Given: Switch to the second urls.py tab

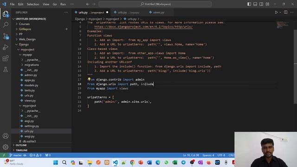Looking at the screenshot, I should tap(129, 13).
